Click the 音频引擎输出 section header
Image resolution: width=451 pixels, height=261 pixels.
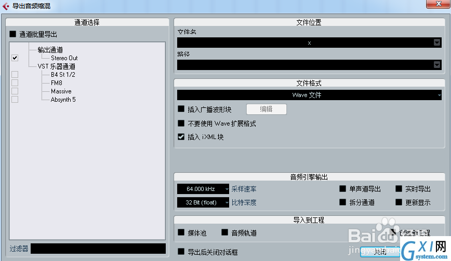(309, 177)
